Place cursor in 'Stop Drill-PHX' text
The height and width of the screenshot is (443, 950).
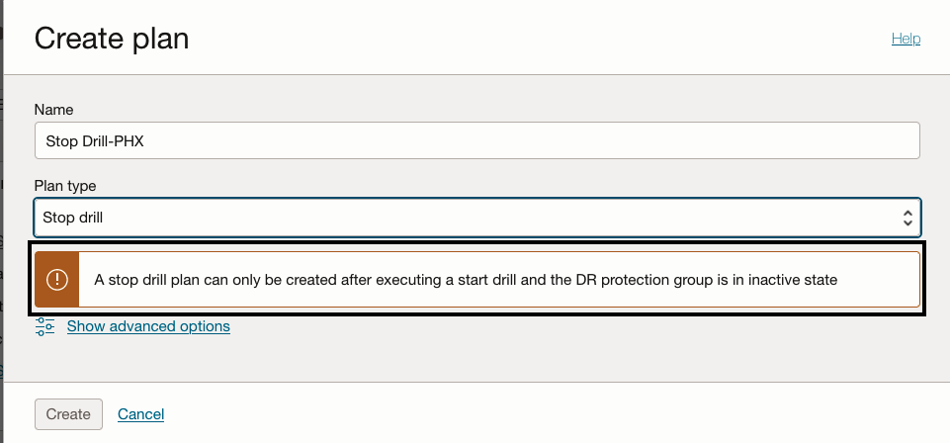(x=96, y=140)
